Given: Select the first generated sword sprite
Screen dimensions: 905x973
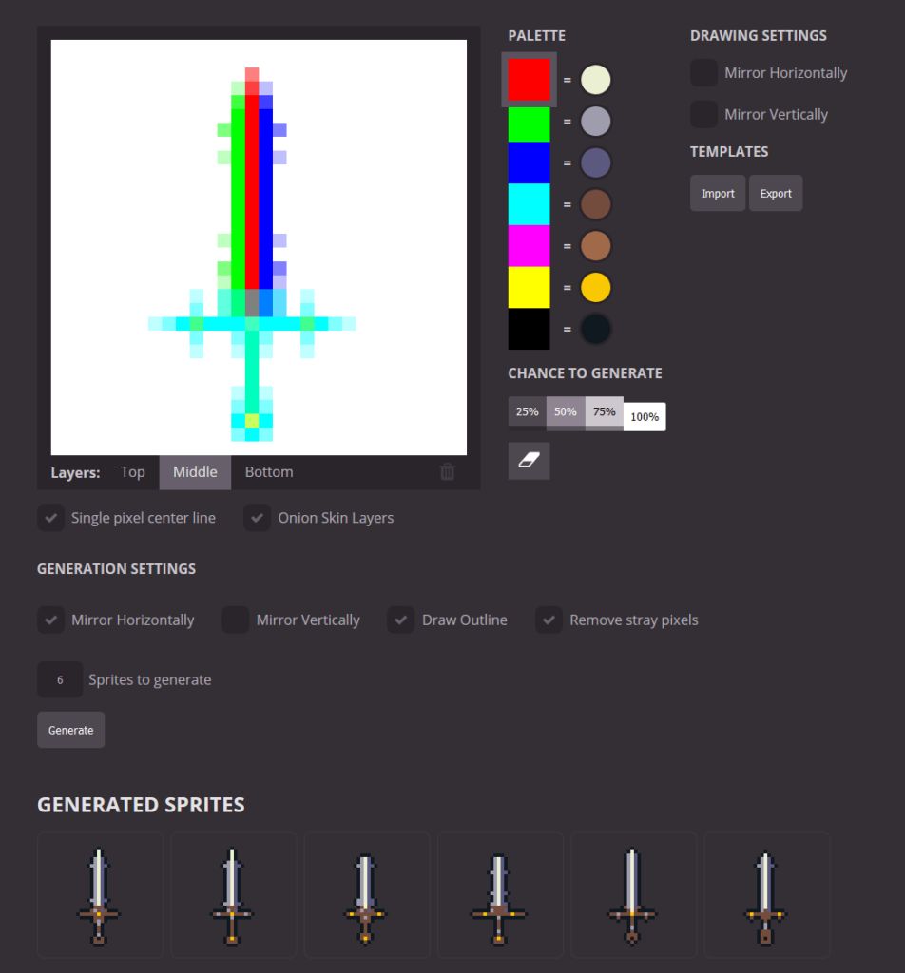Looking at the screenshot, I should (100, 894).
